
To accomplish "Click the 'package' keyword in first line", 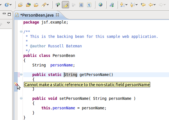I will [x=31, y=22].
